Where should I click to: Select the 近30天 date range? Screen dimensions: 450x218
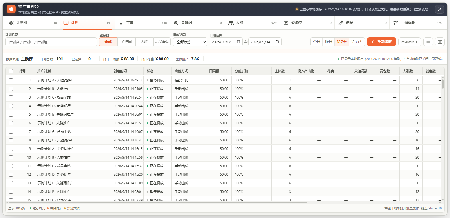tap(357, 42)
